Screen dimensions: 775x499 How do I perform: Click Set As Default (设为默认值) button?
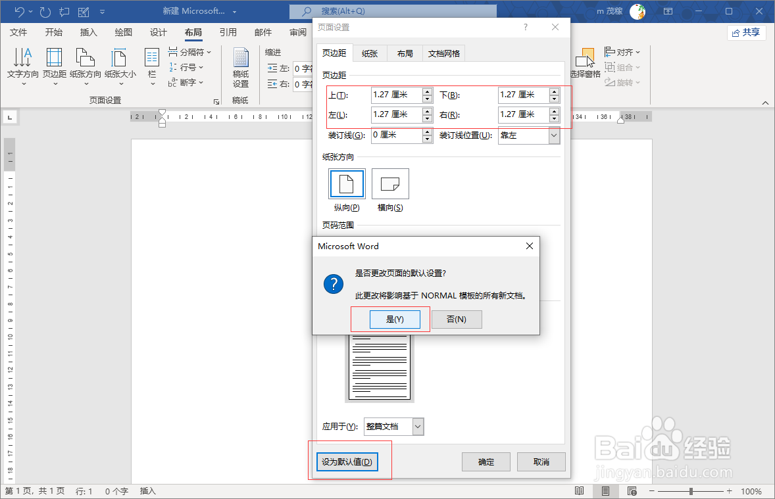tap(347, 462)
